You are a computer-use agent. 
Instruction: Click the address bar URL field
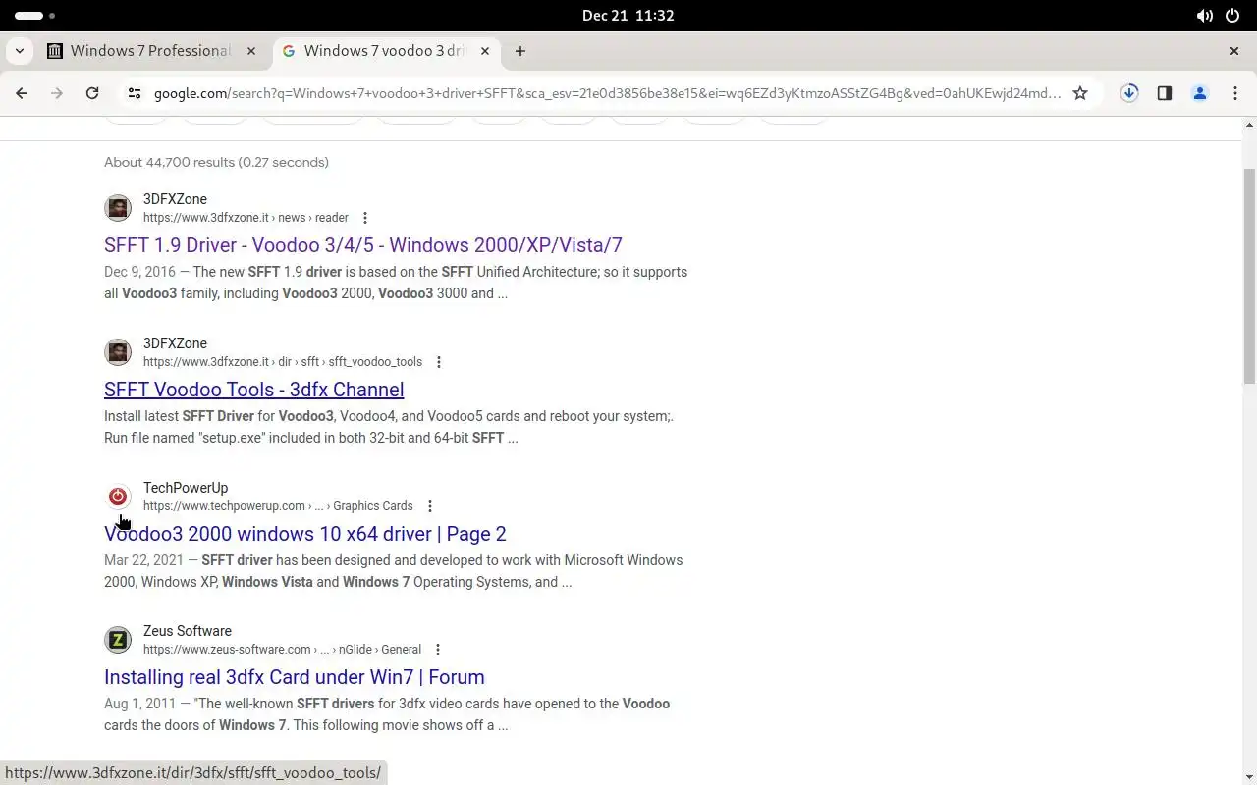tap(607, 93)
